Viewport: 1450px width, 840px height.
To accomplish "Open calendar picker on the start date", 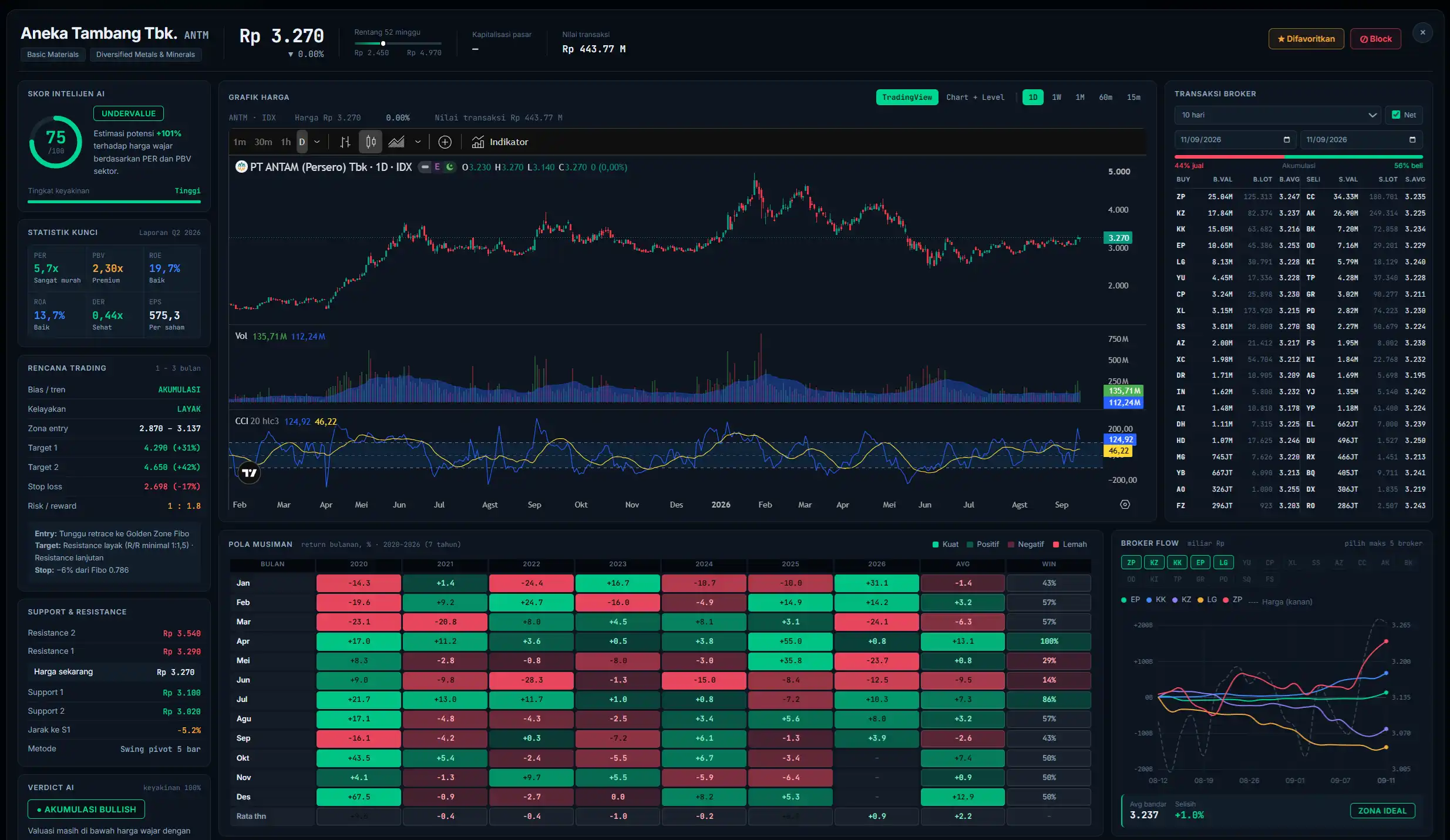I will coord(1287,140).
